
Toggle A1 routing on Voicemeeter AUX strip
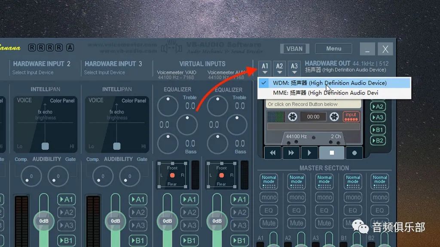239,200
